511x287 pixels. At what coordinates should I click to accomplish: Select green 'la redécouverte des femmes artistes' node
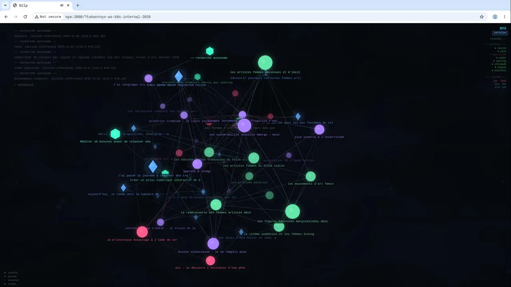click(216, 205)
